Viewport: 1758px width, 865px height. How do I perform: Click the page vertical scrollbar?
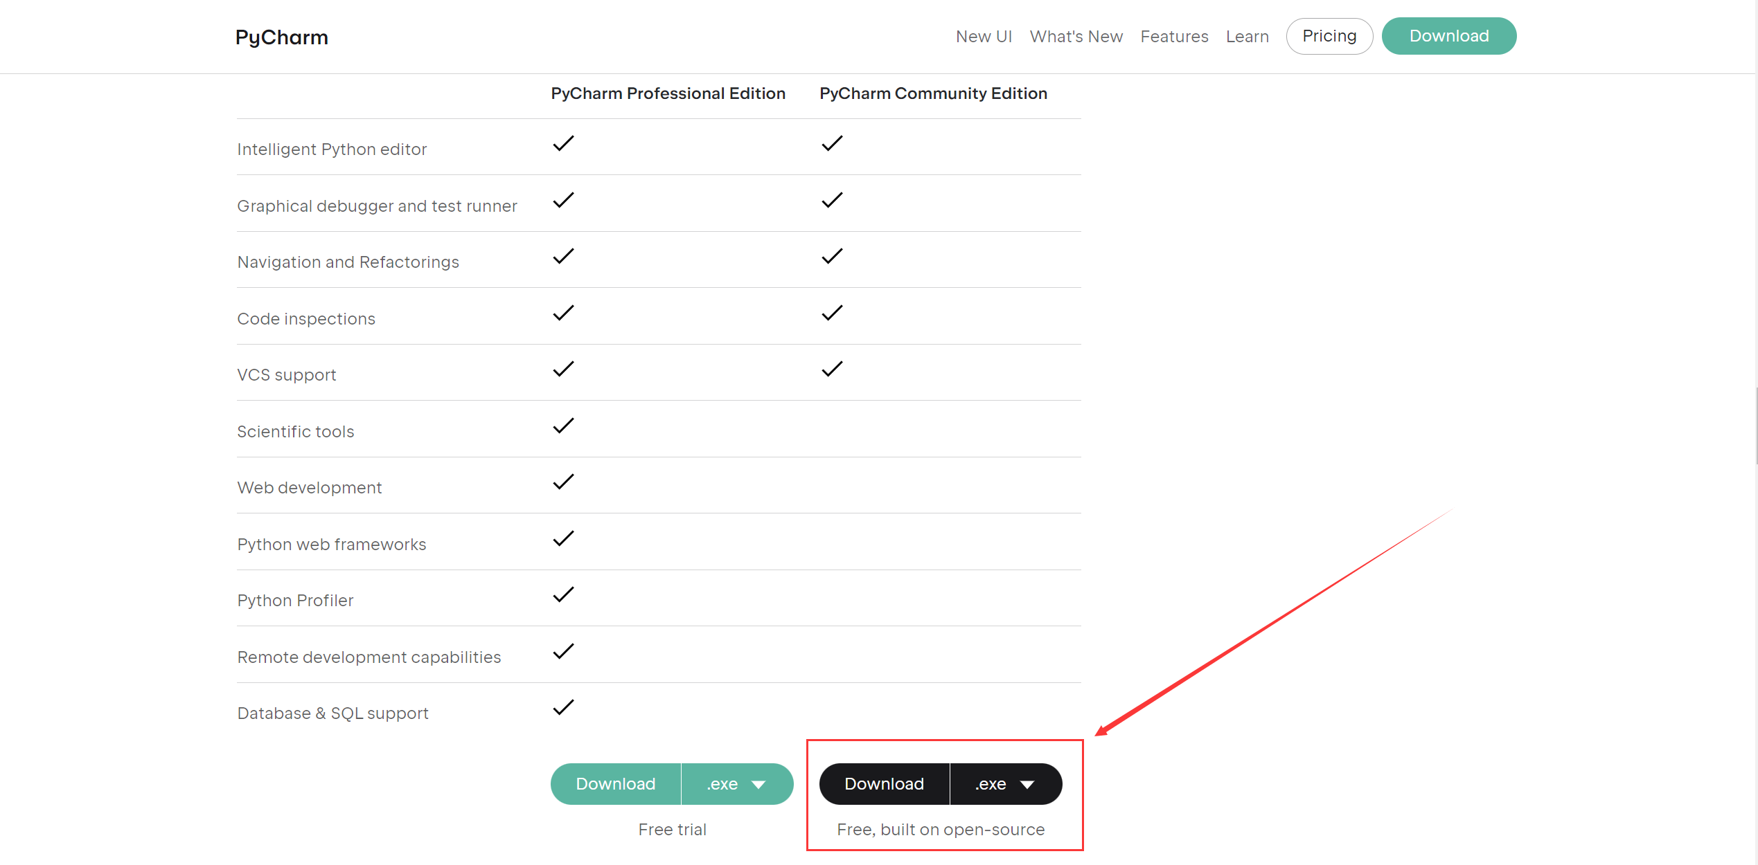(x=1755, y=426)
